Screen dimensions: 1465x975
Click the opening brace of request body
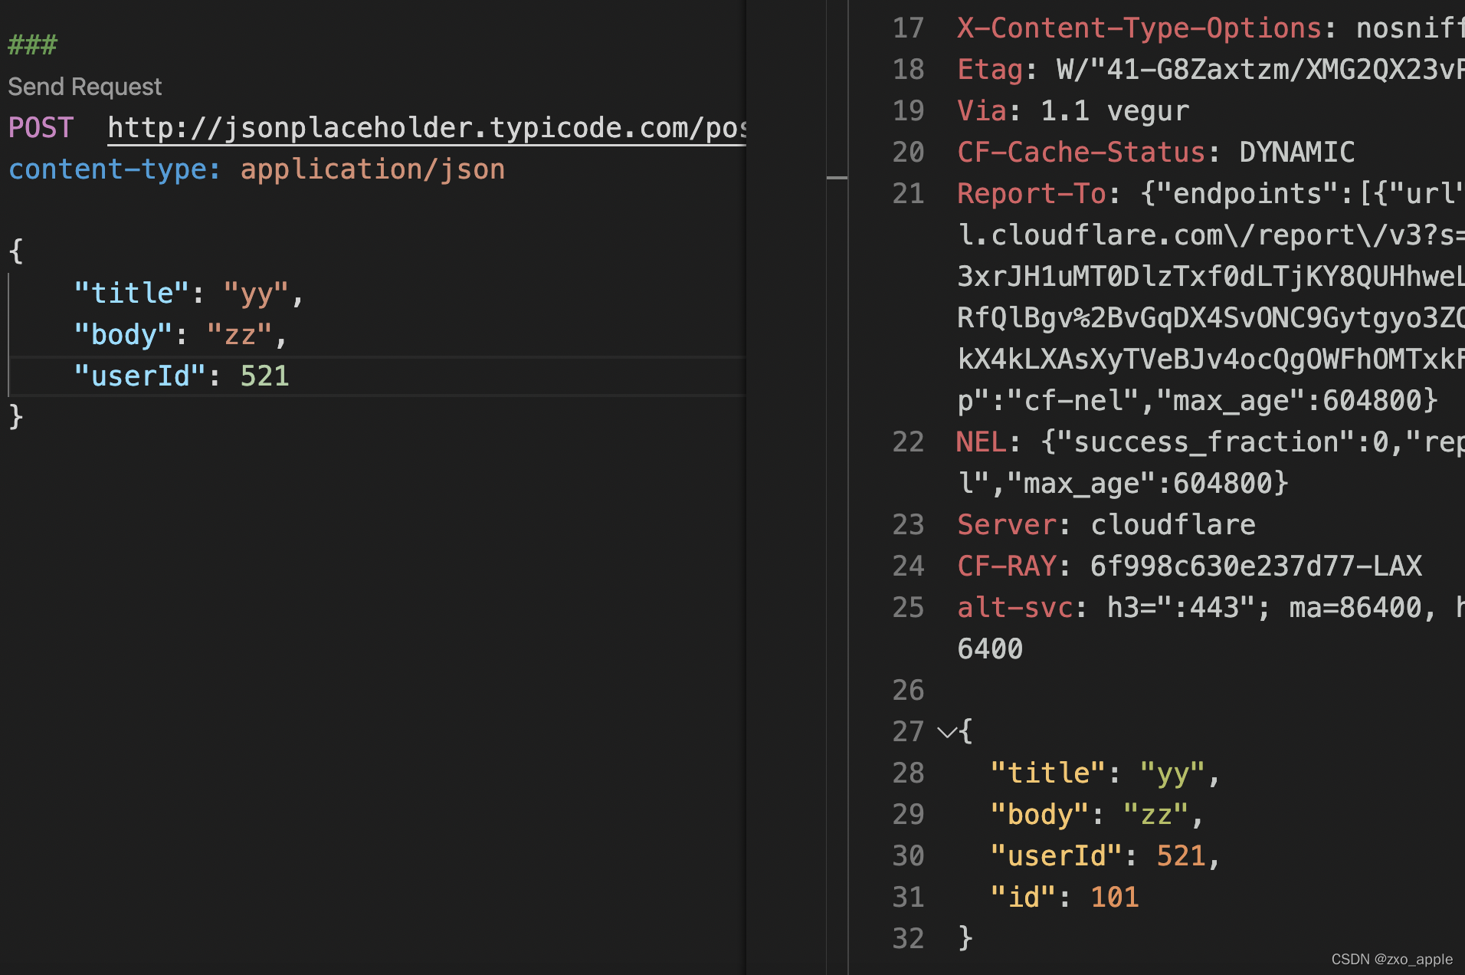click(x=16, y=251)
